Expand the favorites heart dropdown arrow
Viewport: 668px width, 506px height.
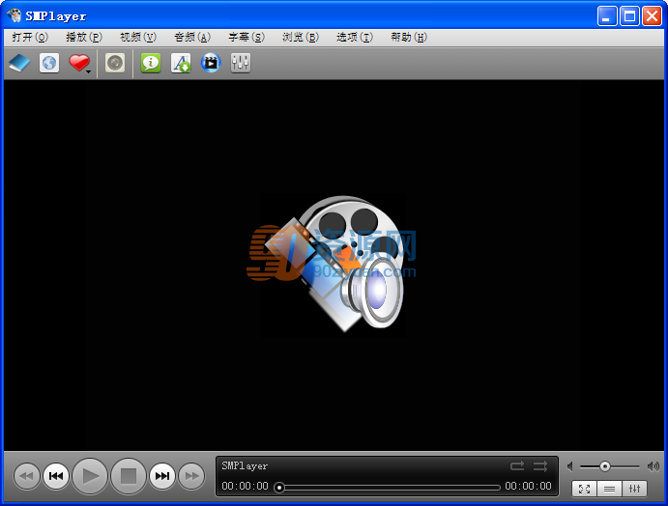click(x=88, y=71)
